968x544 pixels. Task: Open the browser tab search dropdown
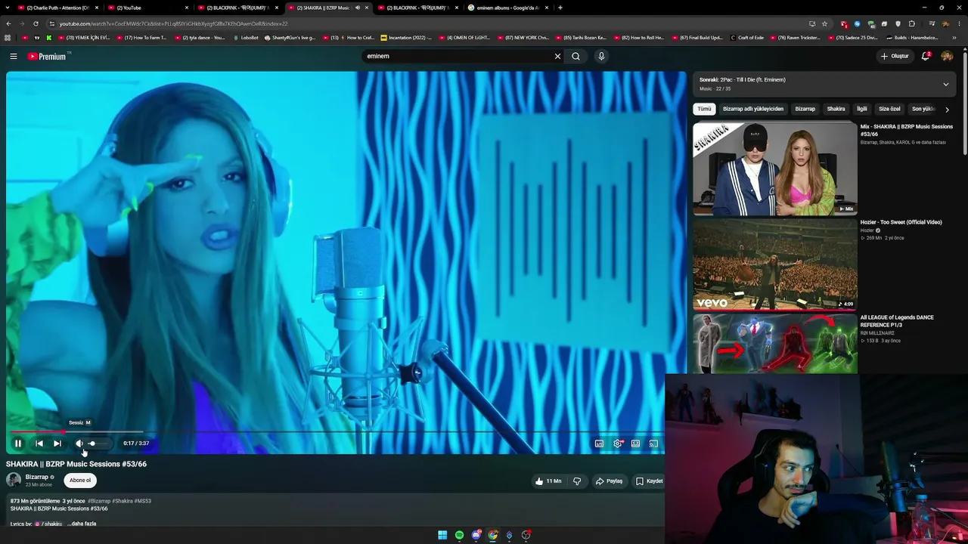pyautogui.click(x=8, y=8)
